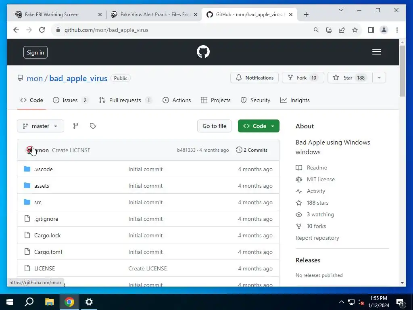This screenshot has width=413, height=310.
Task: Switch to Fake Virus Alert Prank browser tab
Action: (x=154, y=15)
